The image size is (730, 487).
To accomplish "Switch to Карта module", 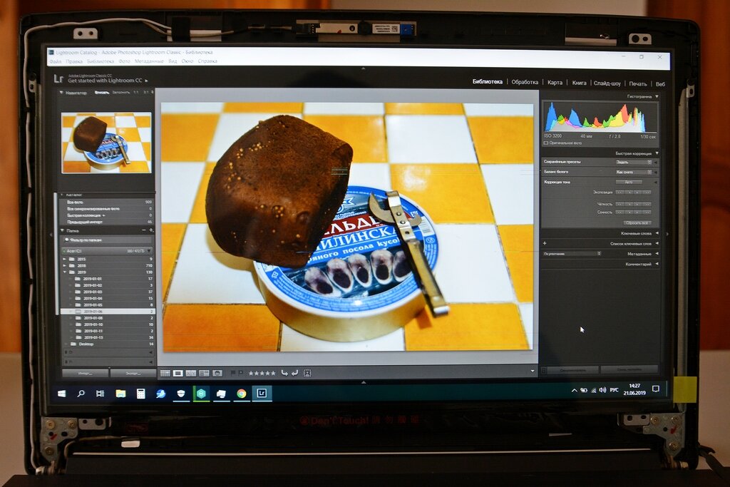I will 555,83.
